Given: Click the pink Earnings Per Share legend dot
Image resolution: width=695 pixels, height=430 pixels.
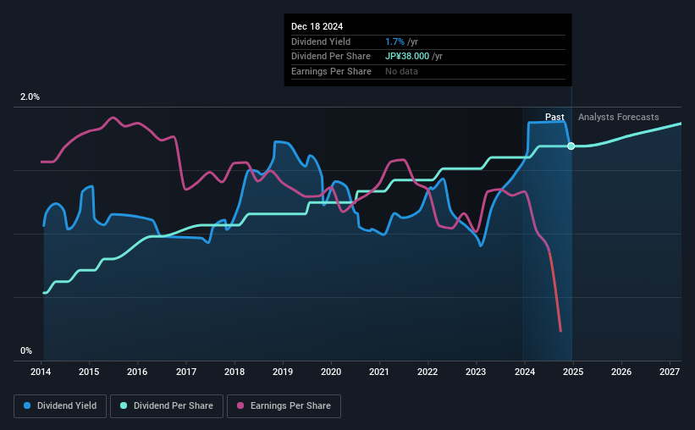Looking at the screenshot, I should coord(240,405).
